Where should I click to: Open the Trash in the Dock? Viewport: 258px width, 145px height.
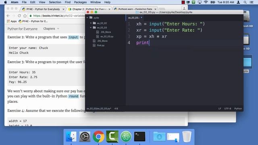click(x=187, y=136)
